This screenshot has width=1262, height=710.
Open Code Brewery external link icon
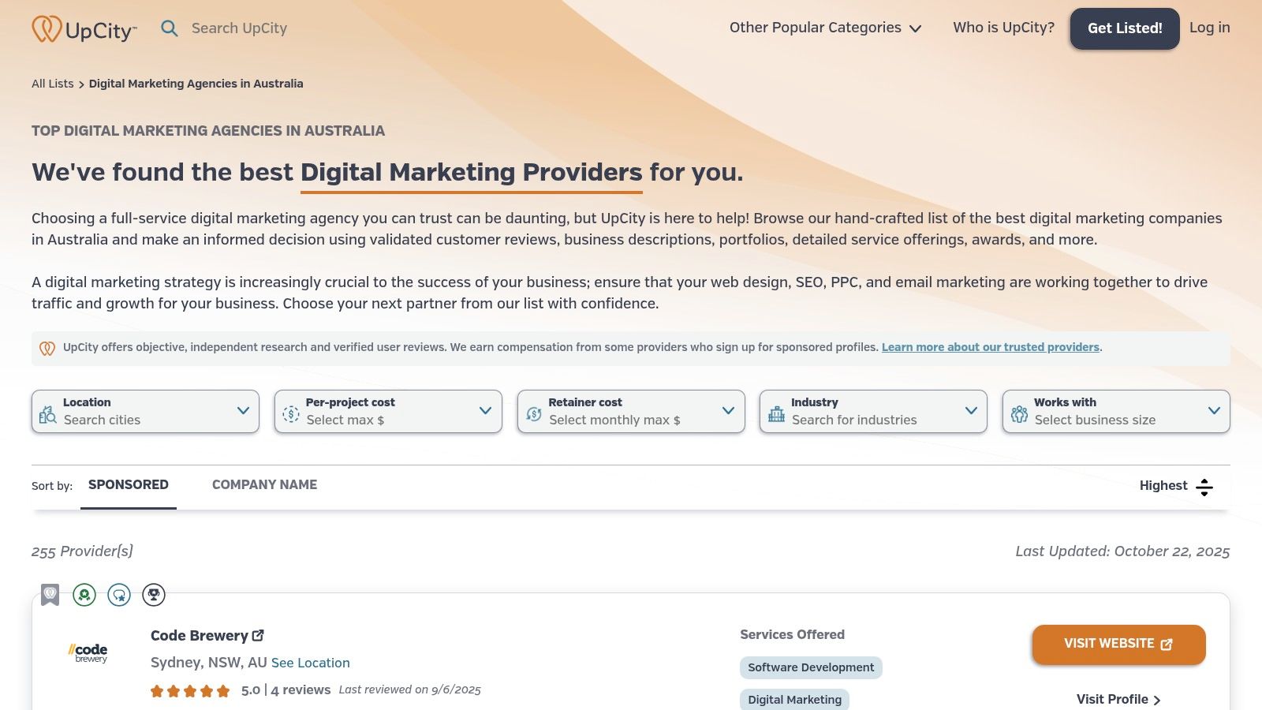258,635
